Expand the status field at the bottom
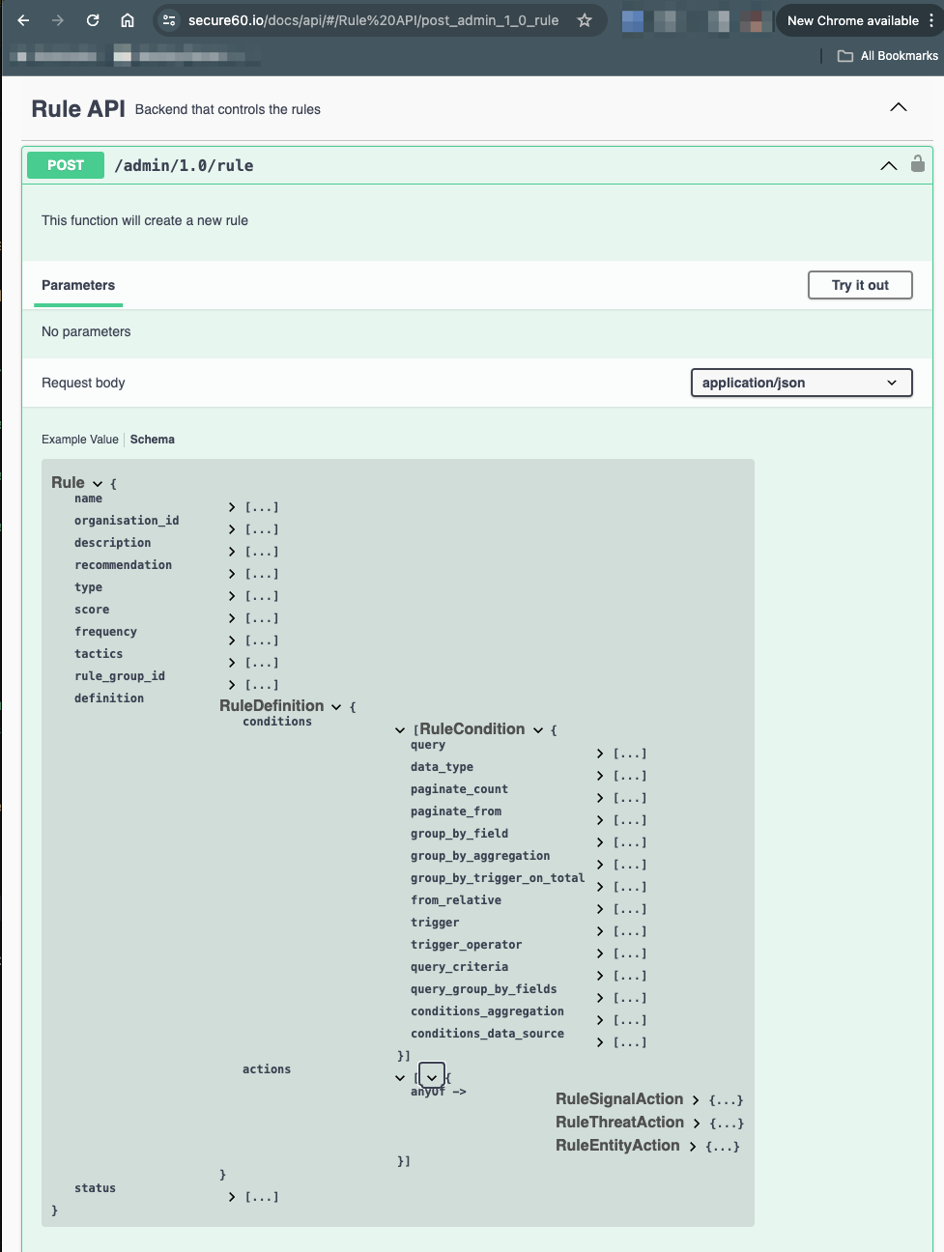The image size is (944, 1252). point(231,1196)
